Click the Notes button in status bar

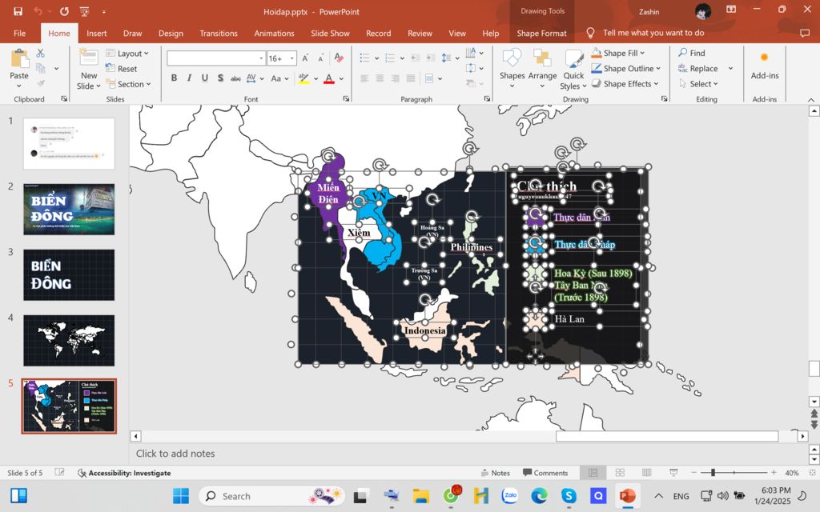tap(494, 473)
